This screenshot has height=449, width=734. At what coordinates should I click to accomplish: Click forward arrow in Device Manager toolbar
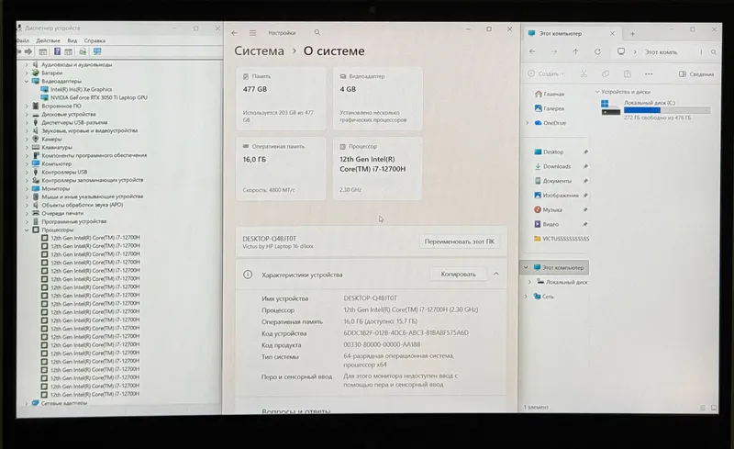(28, 51)
